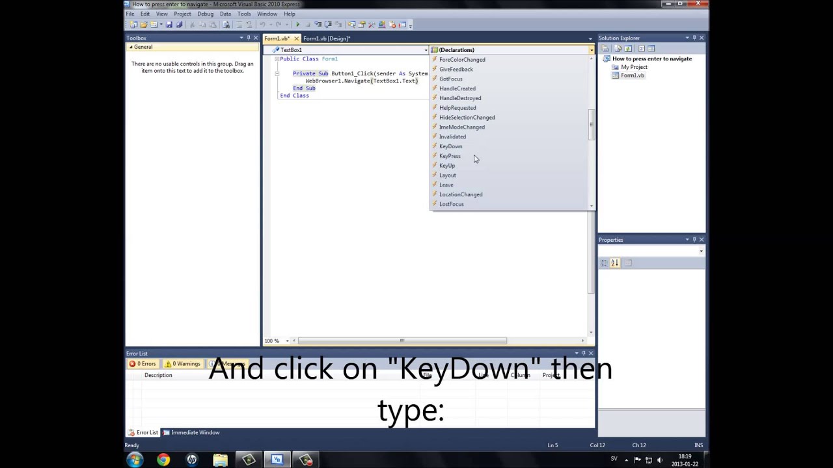Select LostFocus event in dropdown list
833x468 pixels.
451,204
